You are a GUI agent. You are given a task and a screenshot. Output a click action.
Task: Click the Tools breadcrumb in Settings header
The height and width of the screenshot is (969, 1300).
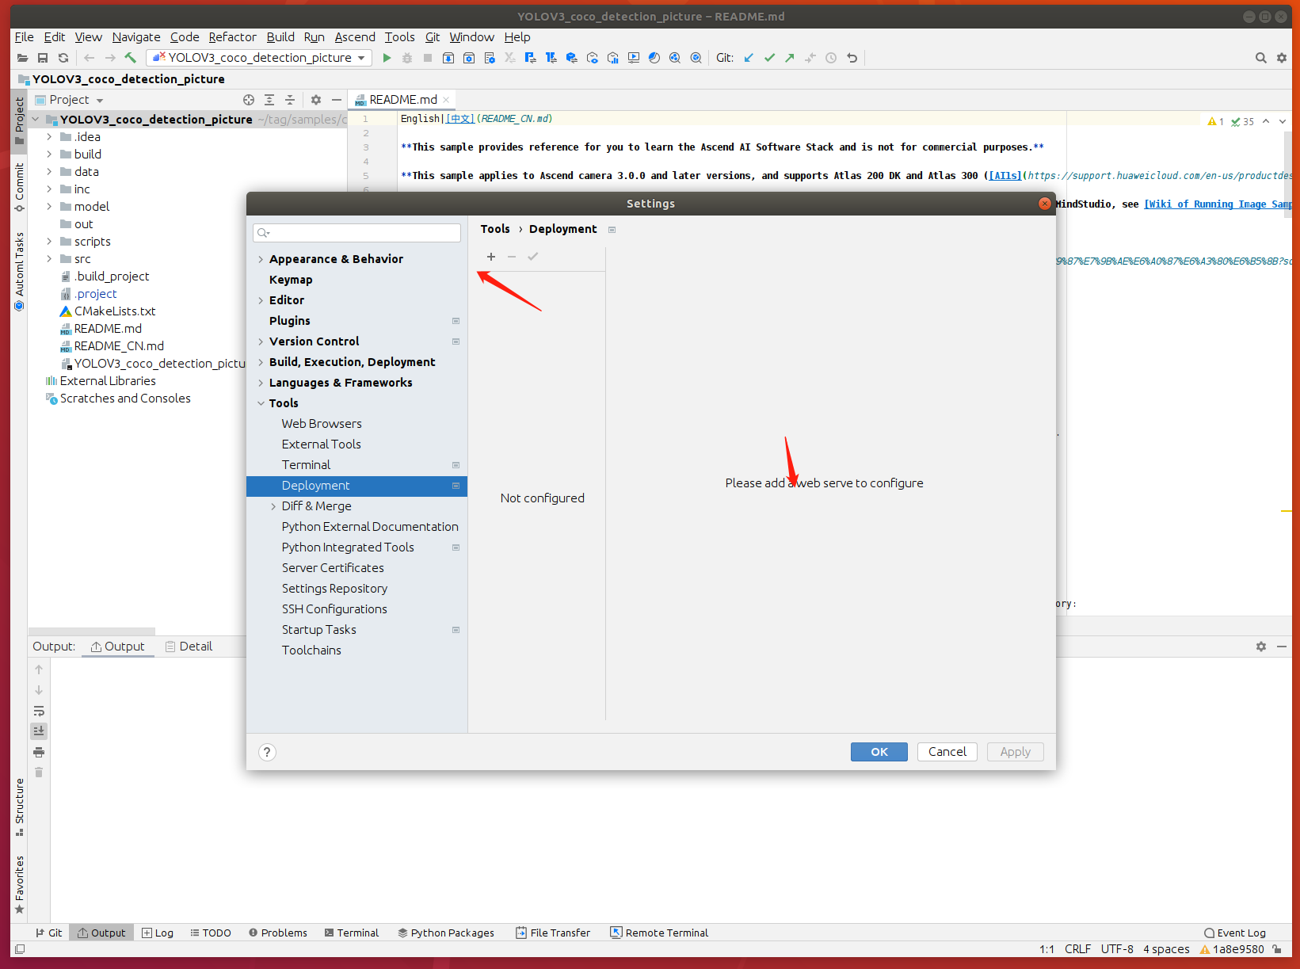495,229
